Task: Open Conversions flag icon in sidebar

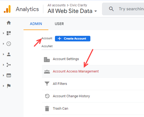Action: [9, 86]
